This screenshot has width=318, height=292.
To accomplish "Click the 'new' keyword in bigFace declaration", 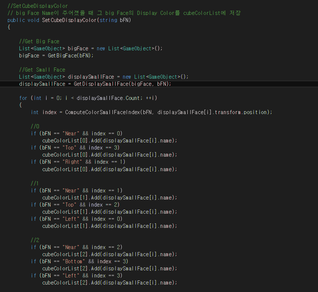I will (x=101, y=48).
